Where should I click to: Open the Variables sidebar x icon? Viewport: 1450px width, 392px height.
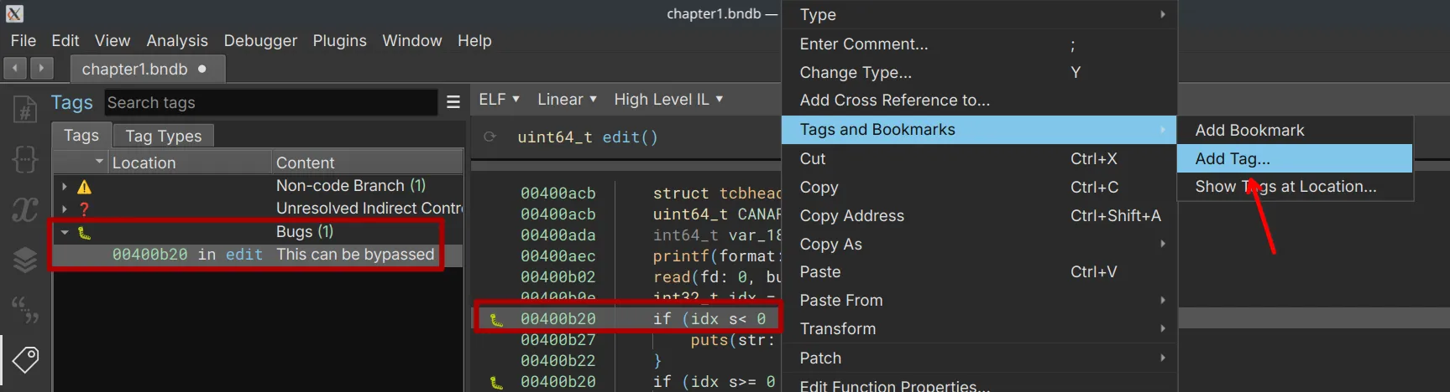(25, 209)
